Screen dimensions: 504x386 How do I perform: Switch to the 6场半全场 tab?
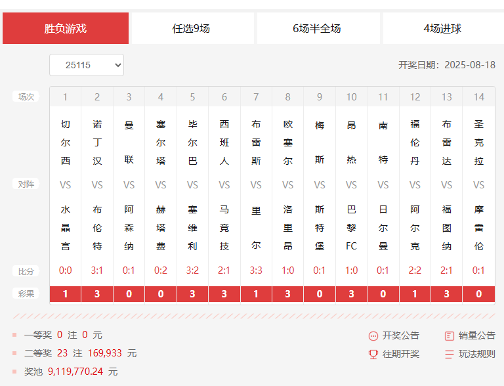pyautogui.click(x=317, y=29)
